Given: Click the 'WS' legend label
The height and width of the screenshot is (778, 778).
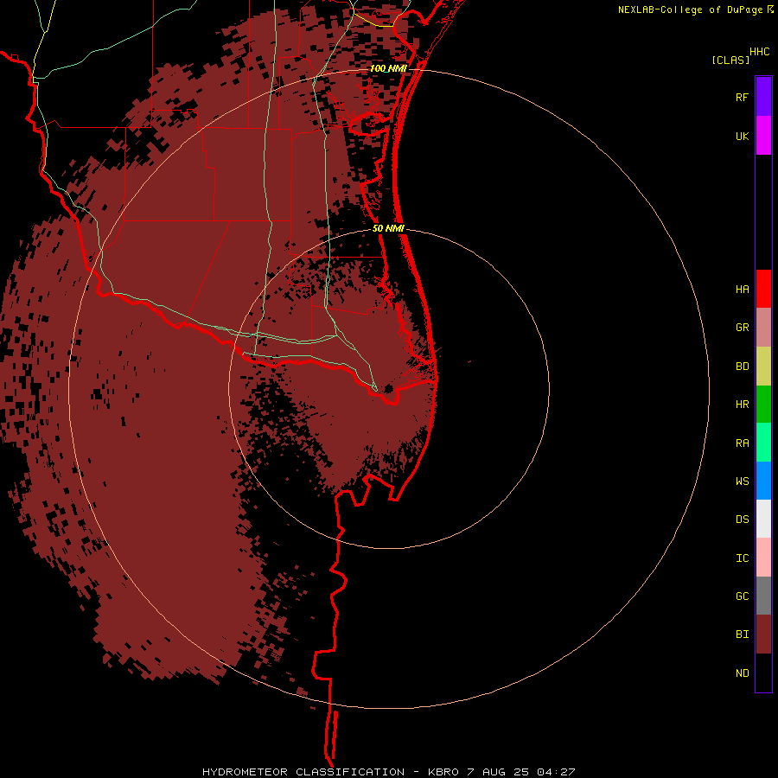Looking at the screenshot, I should point(742,481).
